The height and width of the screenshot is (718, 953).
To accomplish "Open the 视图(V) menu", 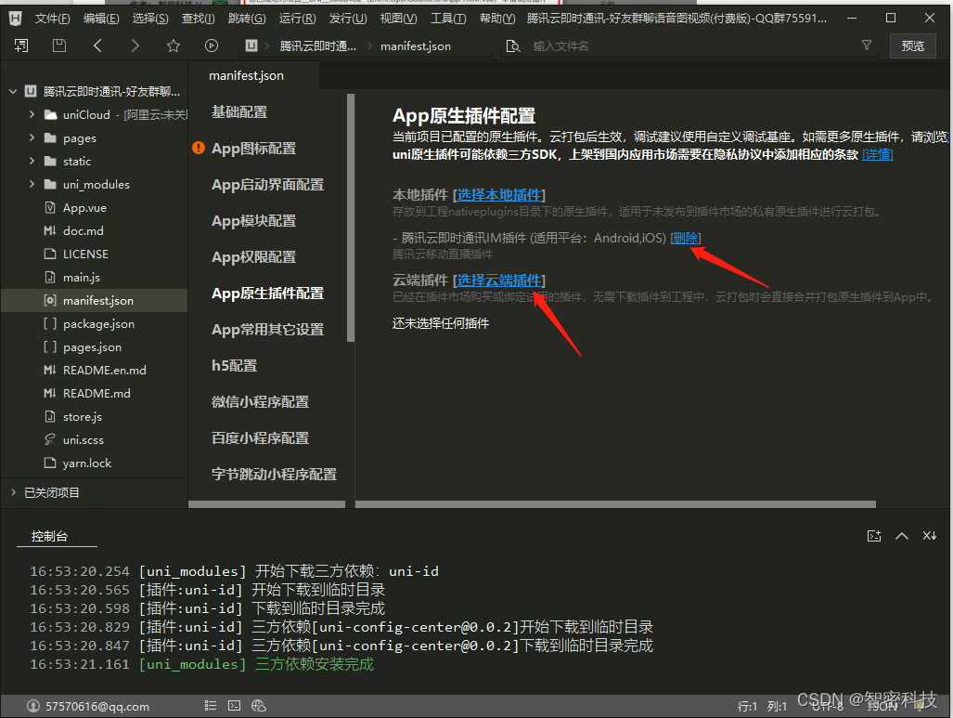I will (x=398, y=19).
